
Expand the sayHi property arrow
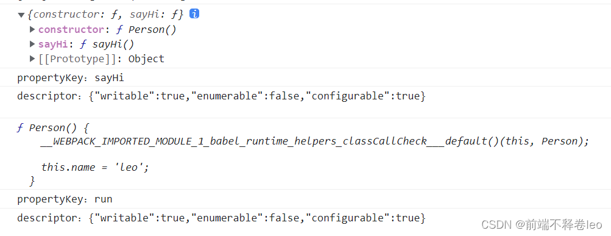click(32, 44)
